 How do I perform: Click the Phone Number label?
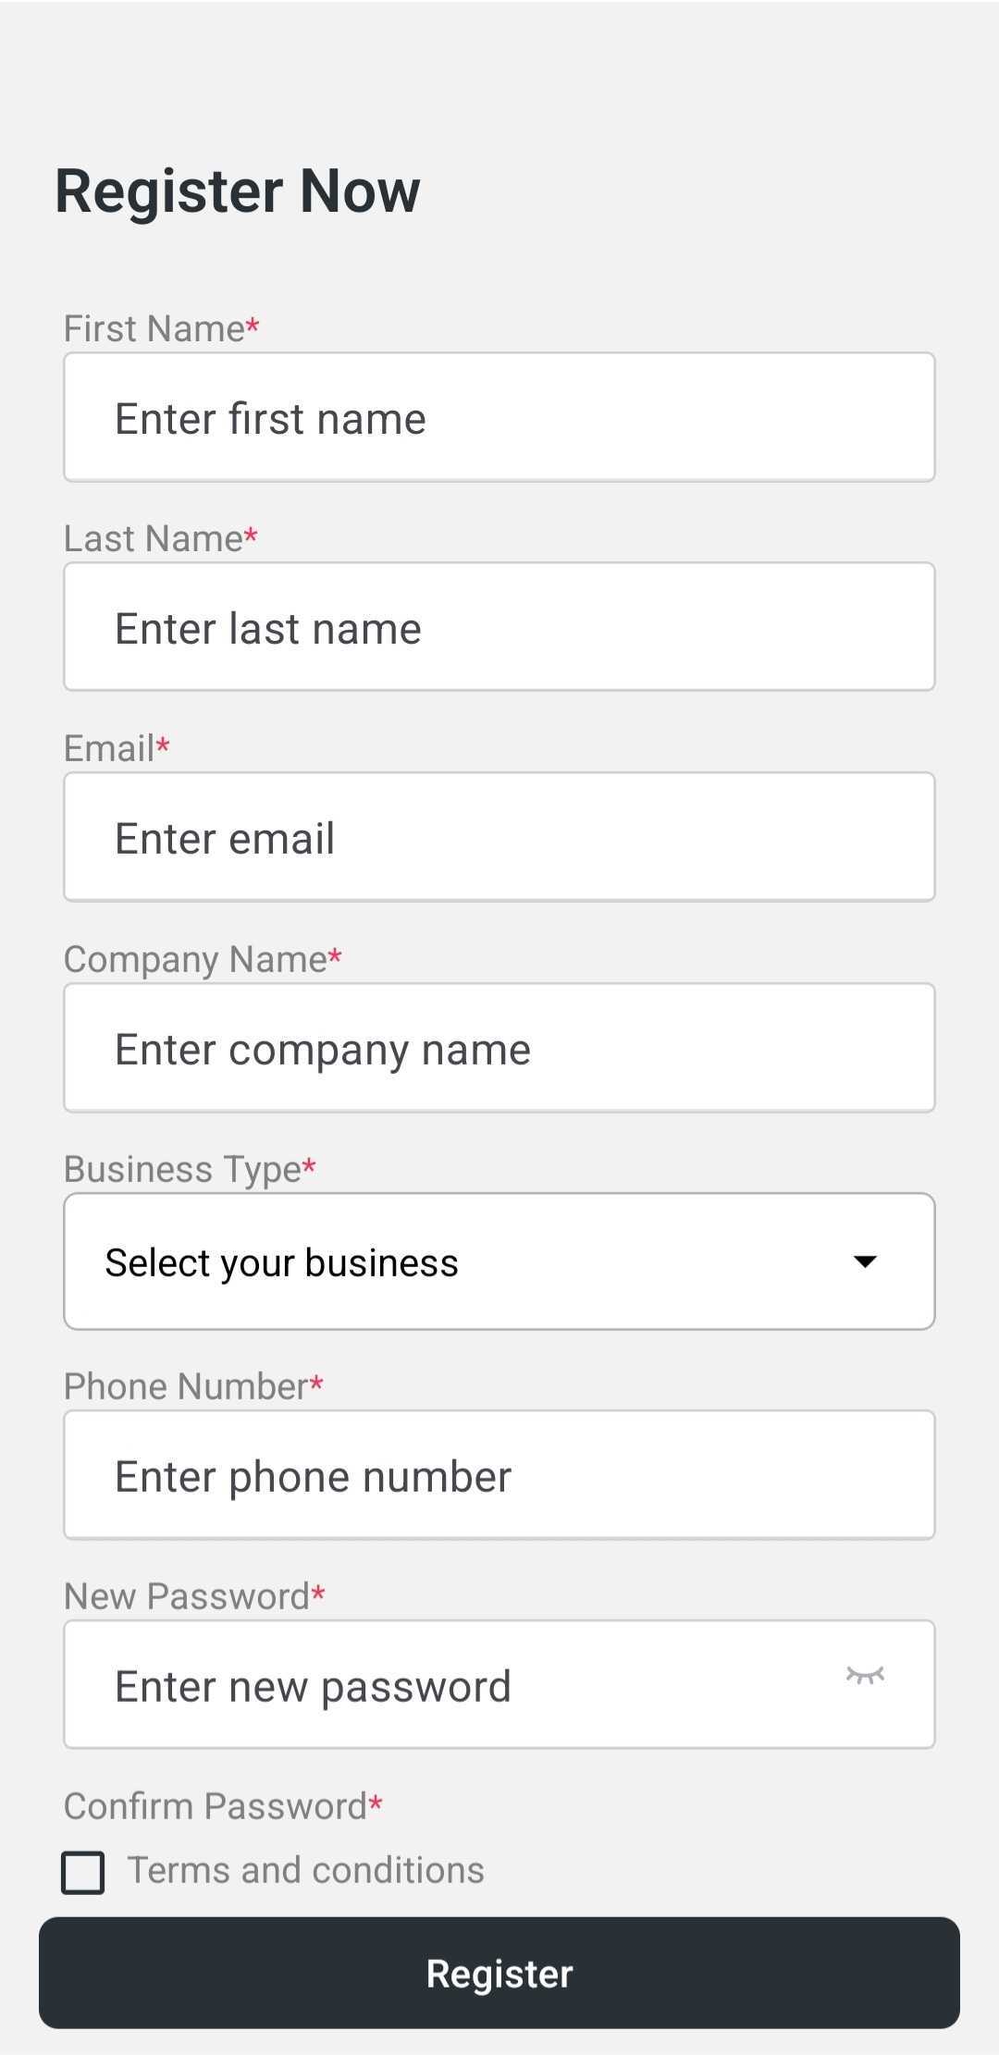[x=193, y=1386]
